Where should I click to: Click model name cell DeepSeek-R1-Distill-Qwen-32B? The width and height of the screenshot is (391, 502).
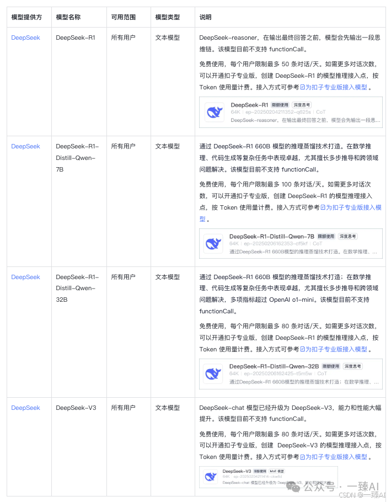pyautogui.click(x=77, y=288)
